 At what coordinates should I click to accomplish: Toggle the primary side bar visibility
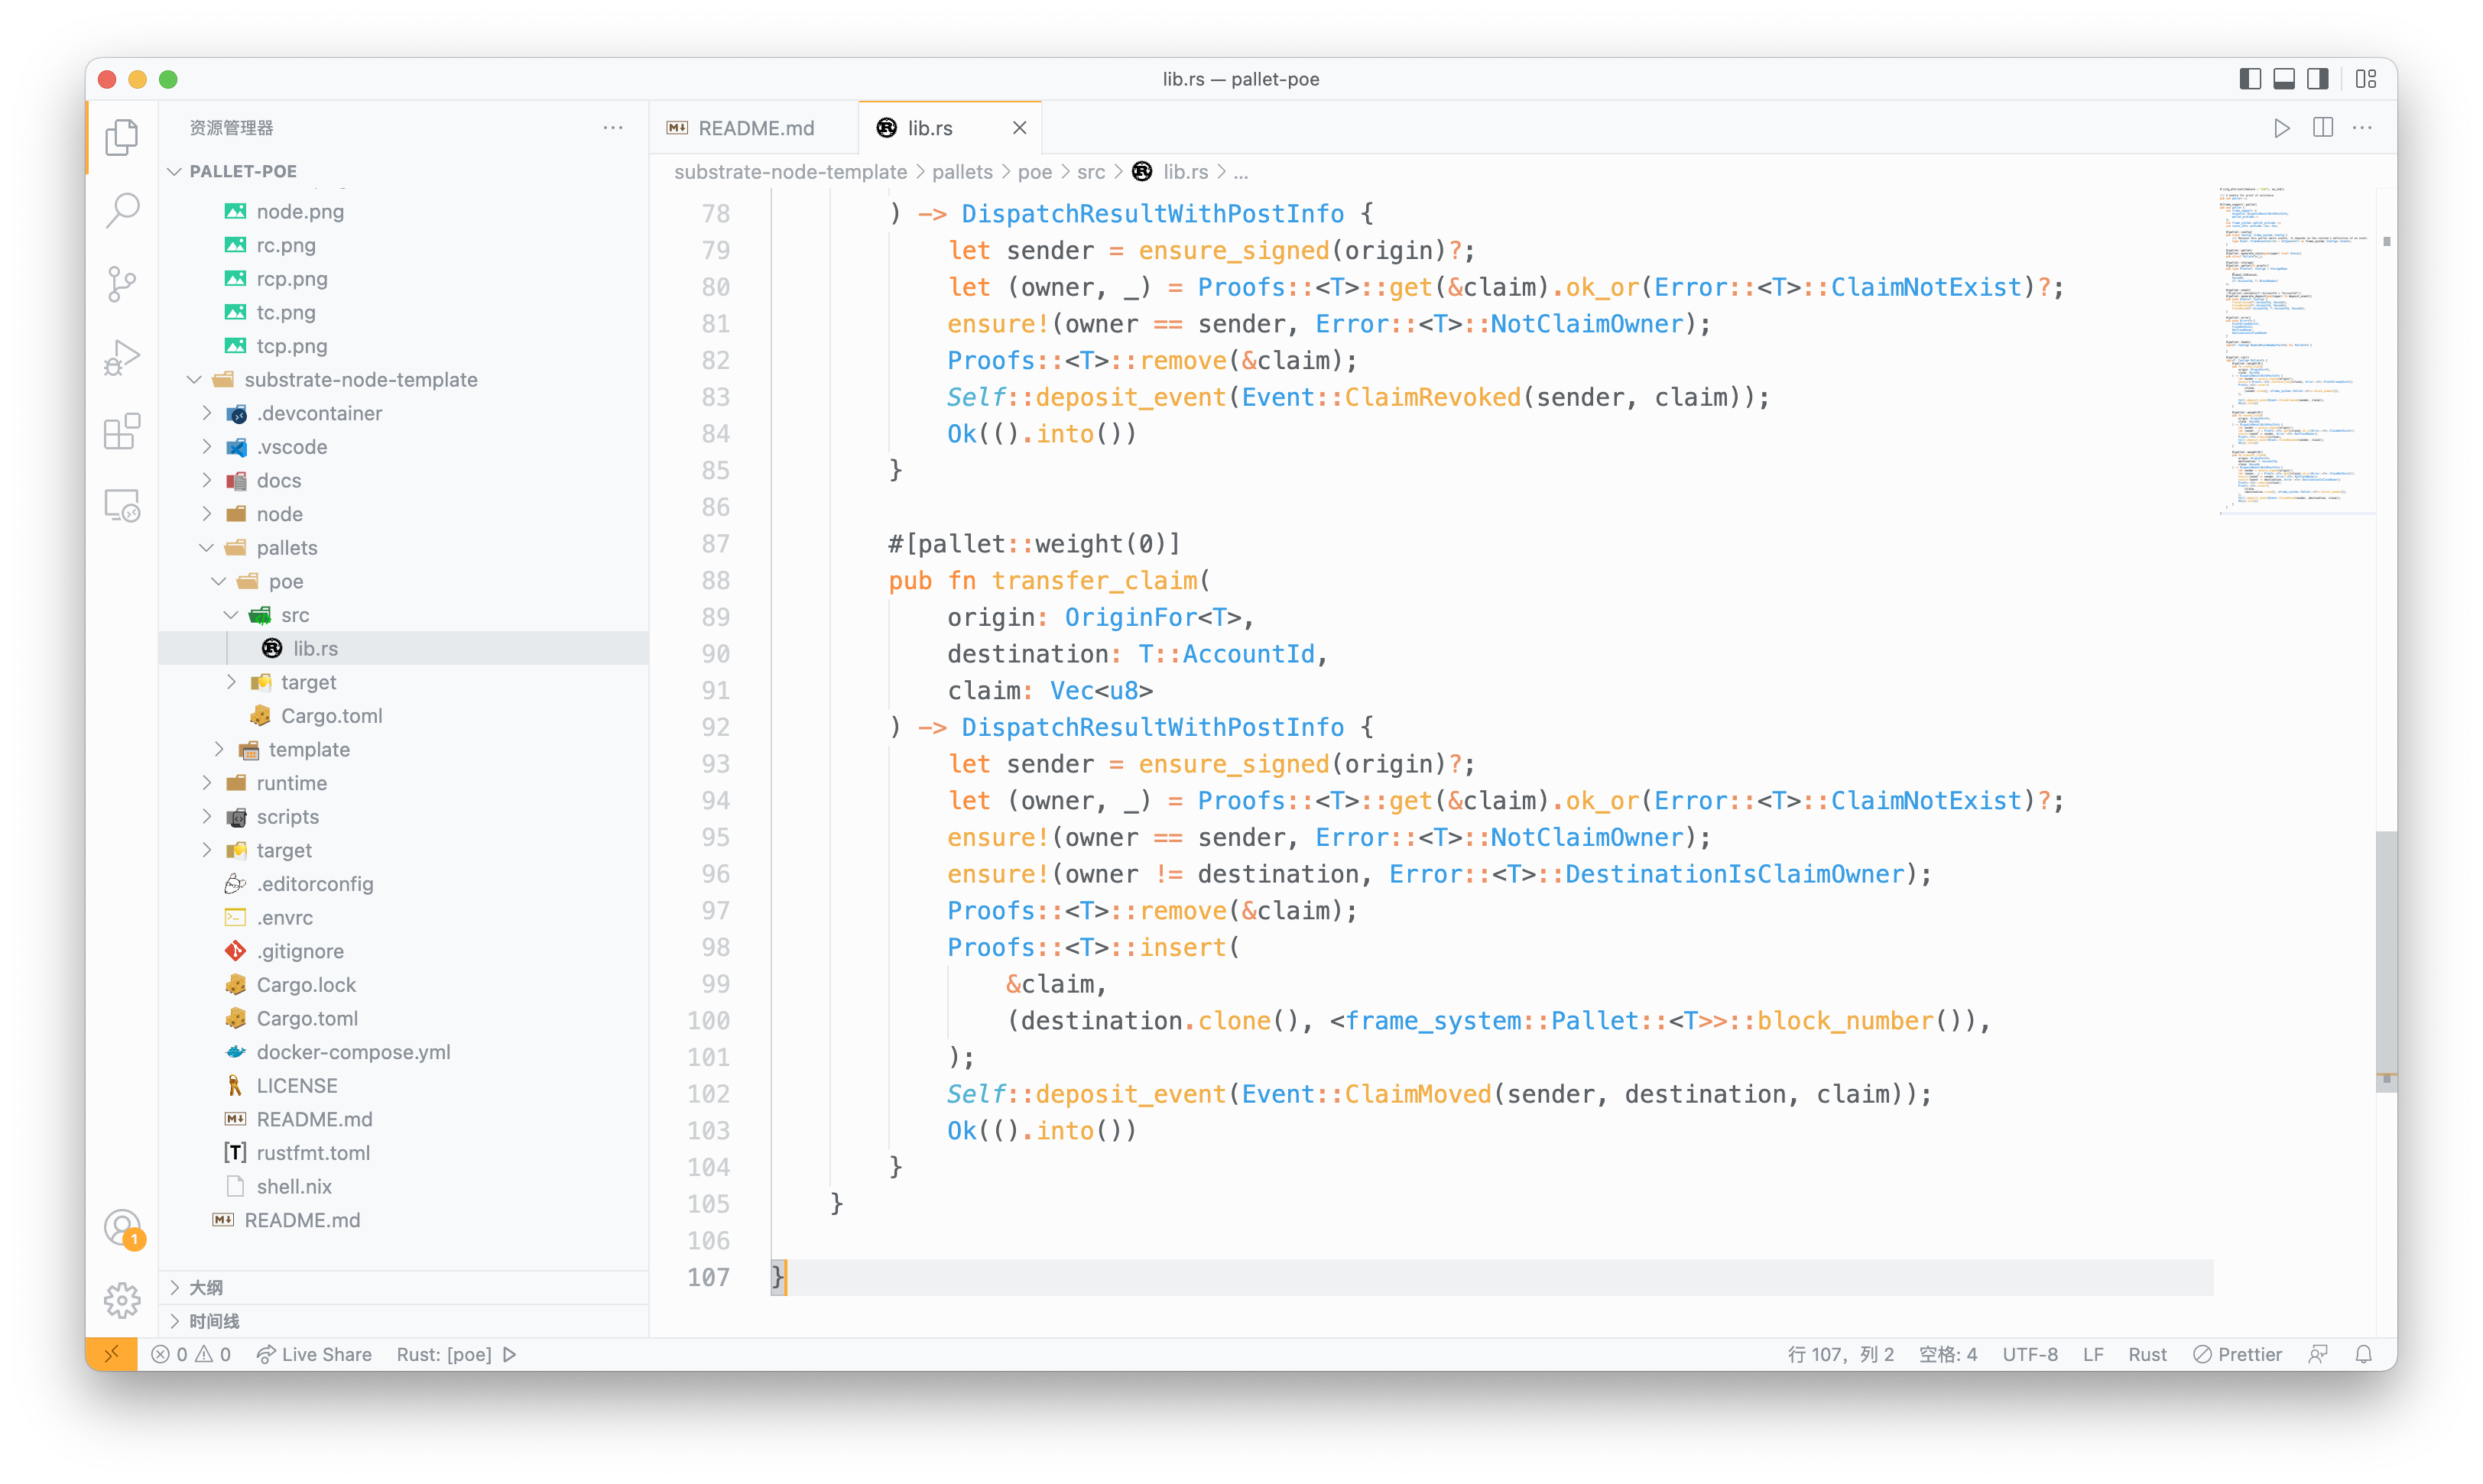click(2250, 79)
